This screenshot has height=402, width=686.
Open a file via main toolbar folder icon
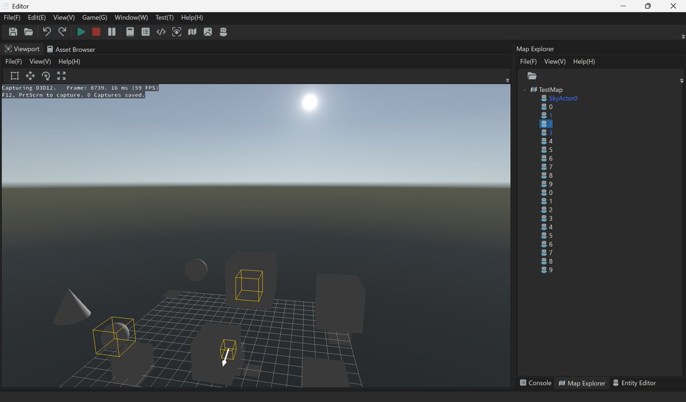click(x=28, y=32)
